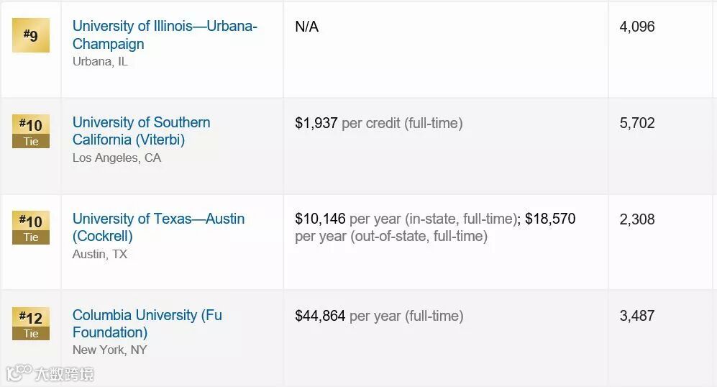Click the Austin, TX location text
Image resolution: width=717 pixels, height=387 pixels.
coord(100,254)
